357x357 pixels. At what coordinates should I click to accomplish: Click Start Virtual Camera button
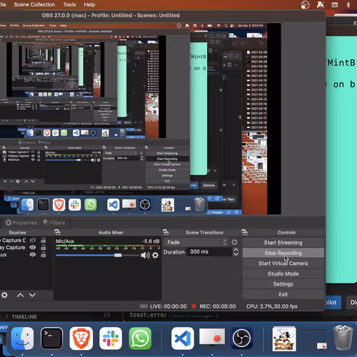tap(283, 263)
